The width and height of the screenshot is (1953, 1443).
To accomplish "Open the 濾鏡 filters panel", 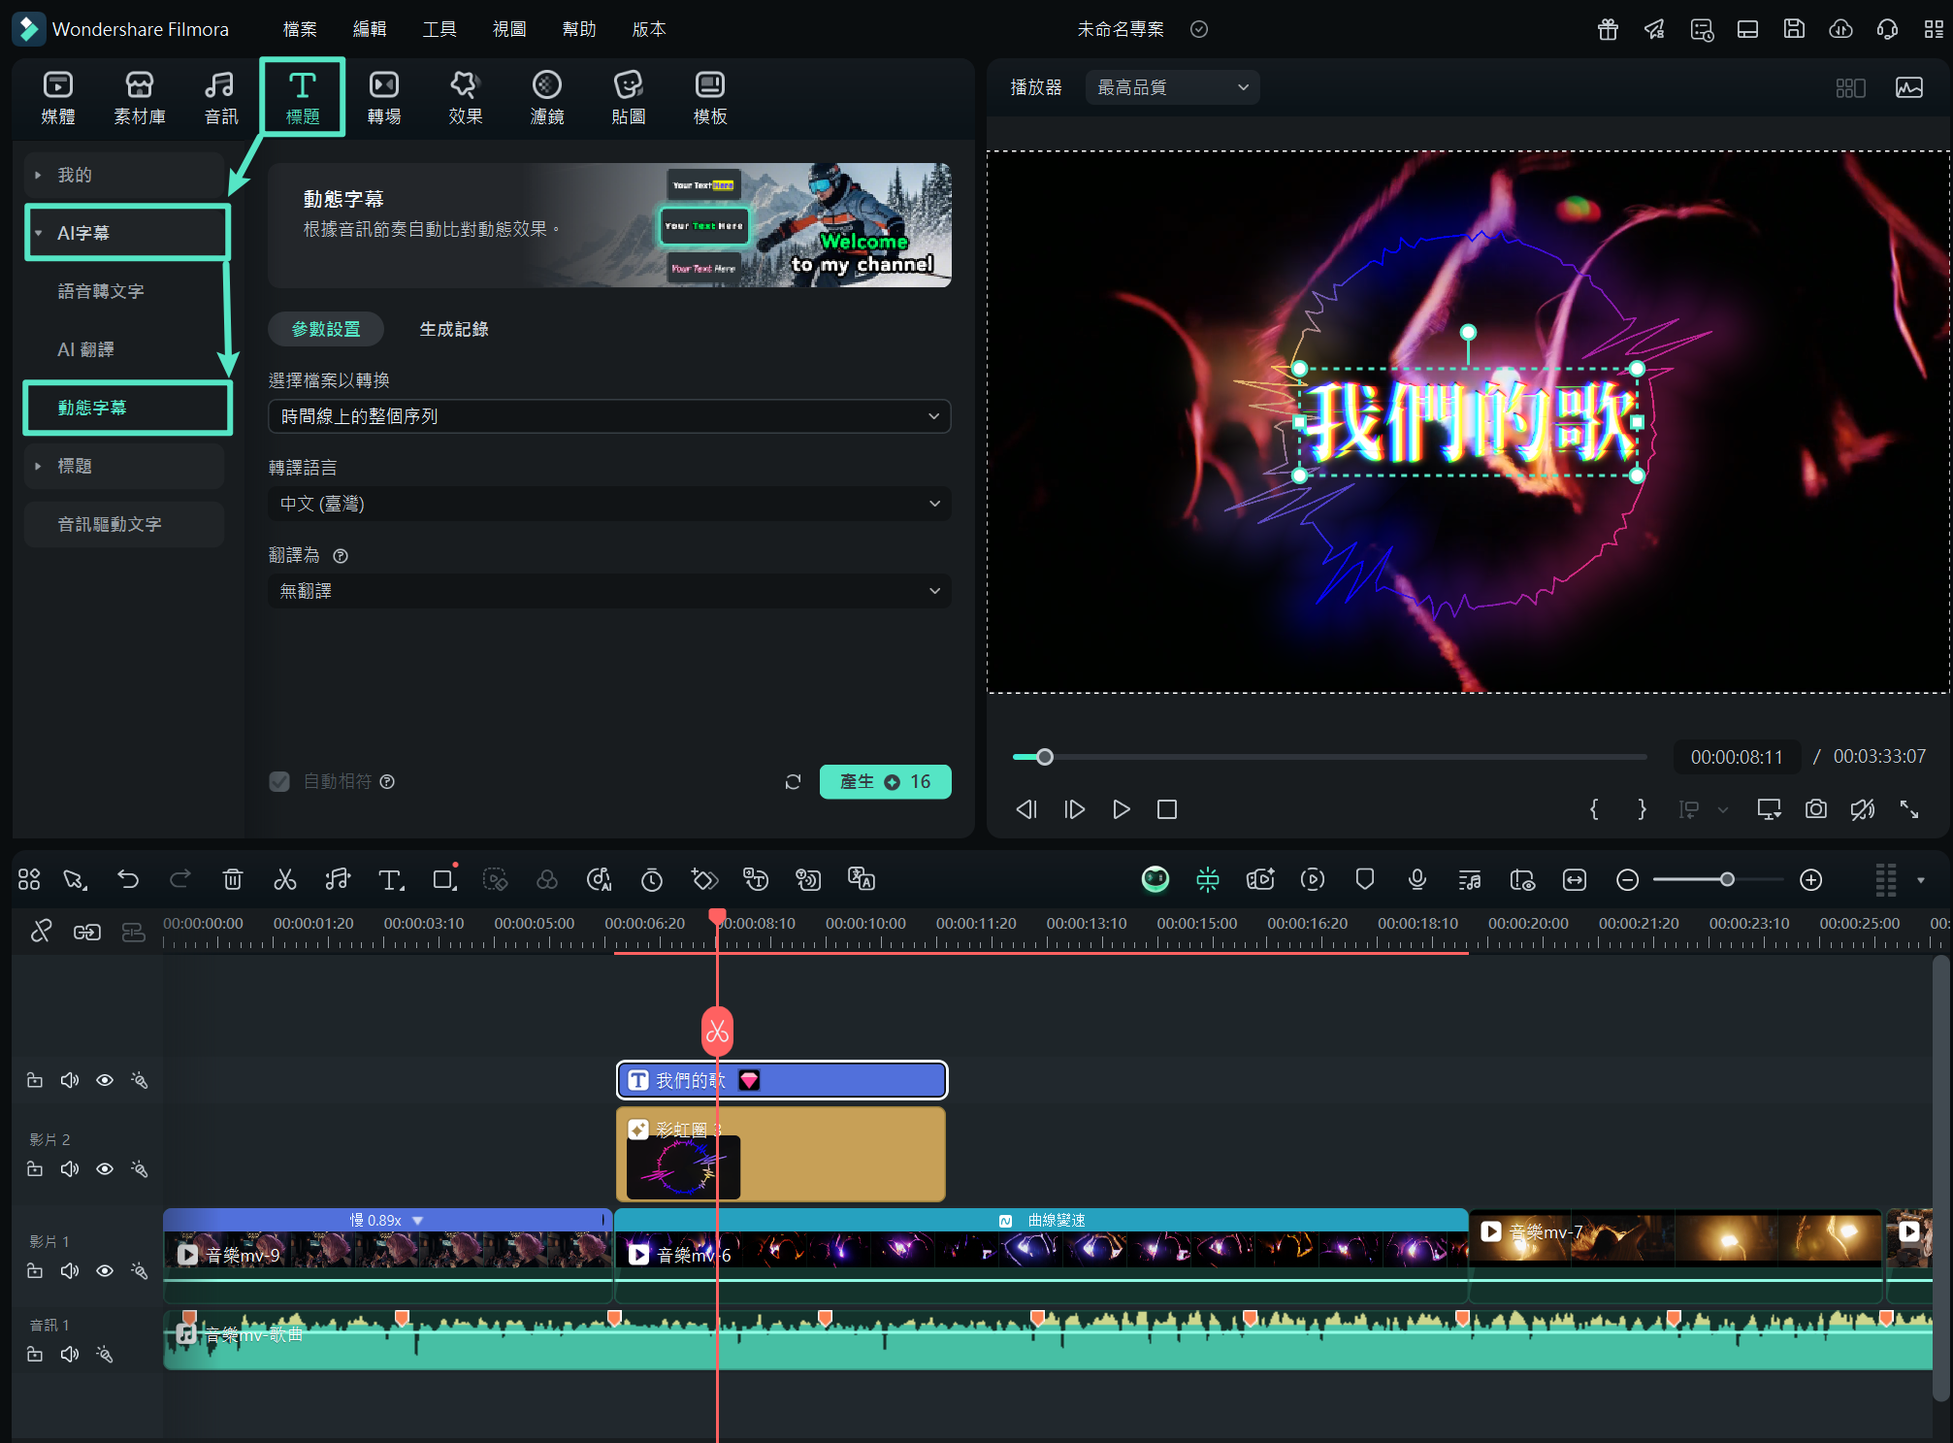I will pos(547,98).
